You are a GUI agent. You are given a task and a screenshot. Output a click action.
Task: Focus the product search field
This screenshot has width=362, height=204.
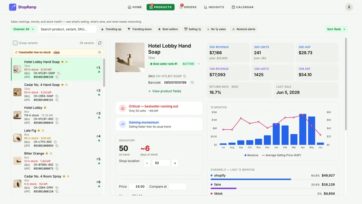pos(67,29)
